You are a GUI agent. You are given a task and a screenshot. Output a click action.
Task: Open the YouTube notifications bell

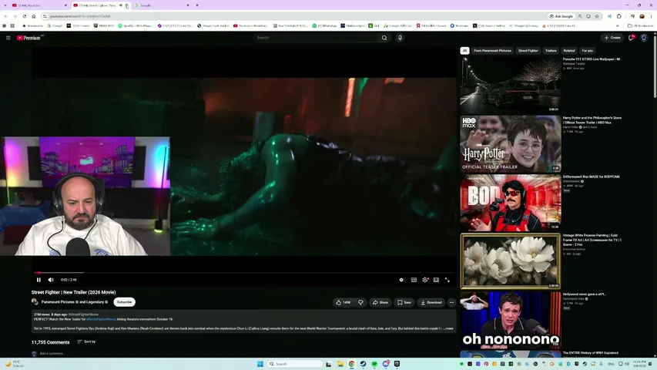tap(631, 38)
